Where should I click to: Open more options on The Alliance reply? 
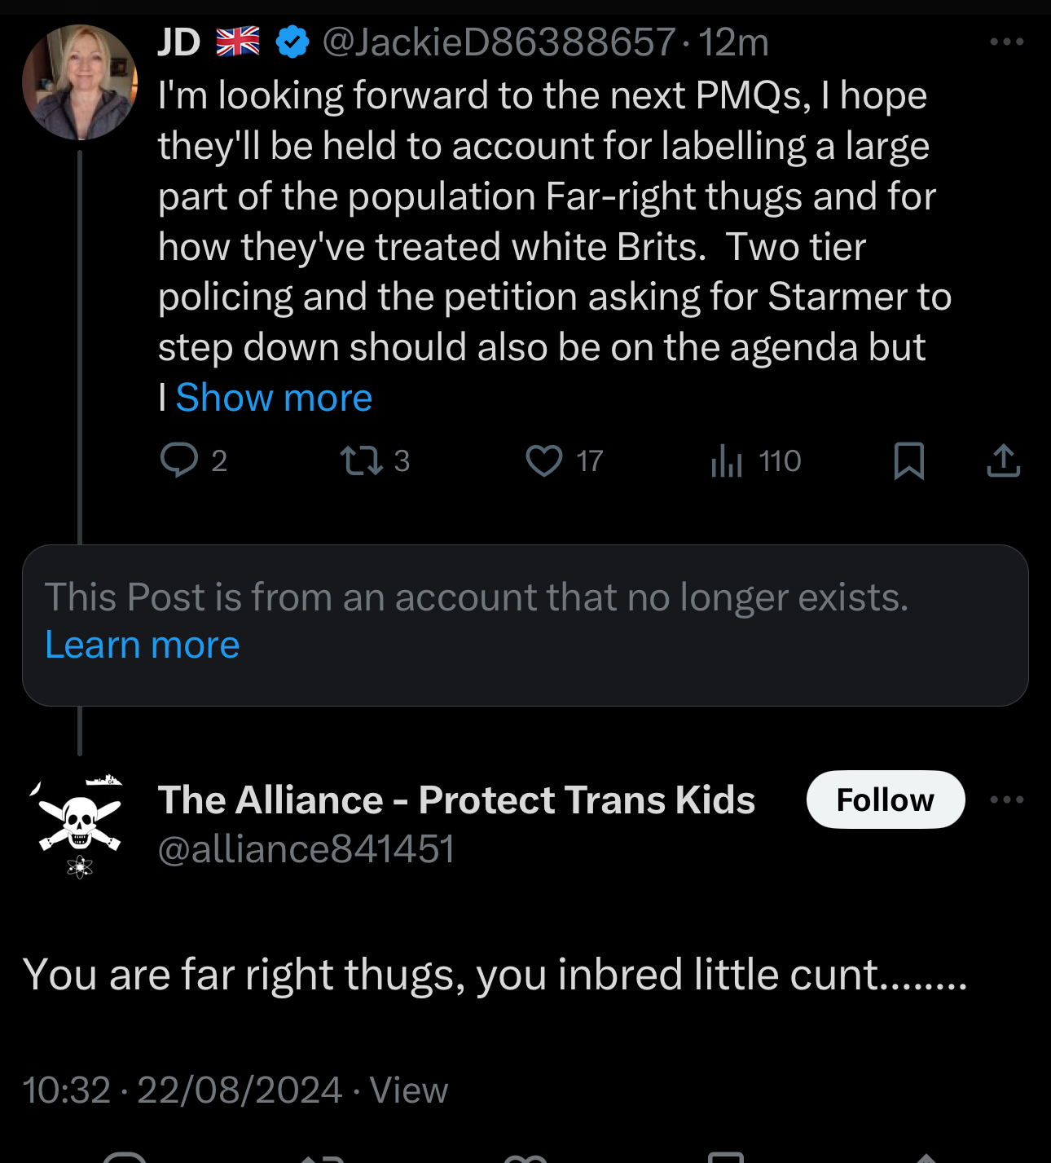(1006, 800)
